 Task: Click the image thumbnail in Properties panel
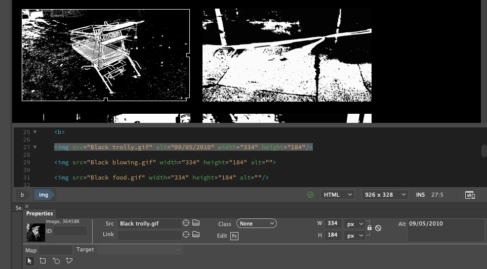click(x=36, y=233)
